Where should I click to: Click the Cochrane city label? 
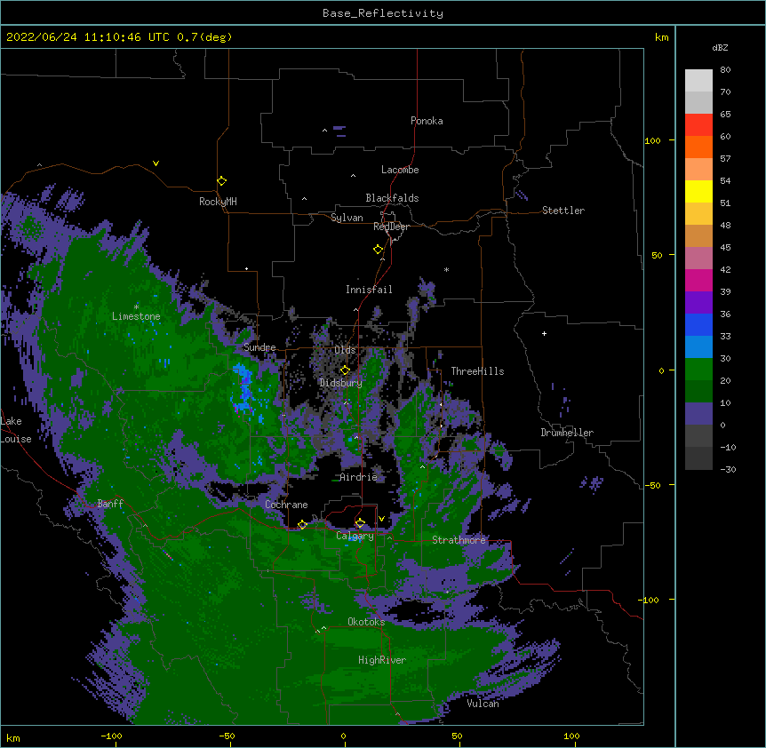[x=286, y=505]
